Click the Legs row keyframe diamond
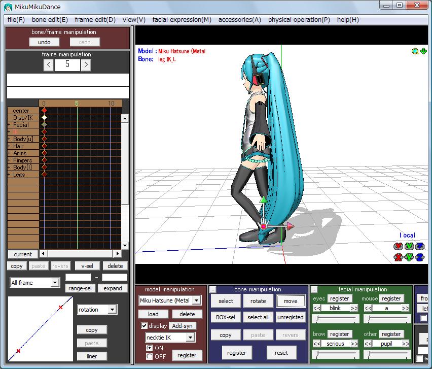 click(44, 174)
